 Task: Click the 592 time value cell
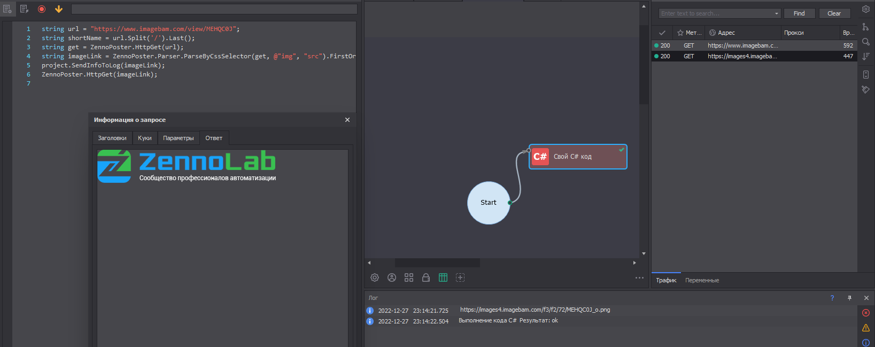click(848, 45)
